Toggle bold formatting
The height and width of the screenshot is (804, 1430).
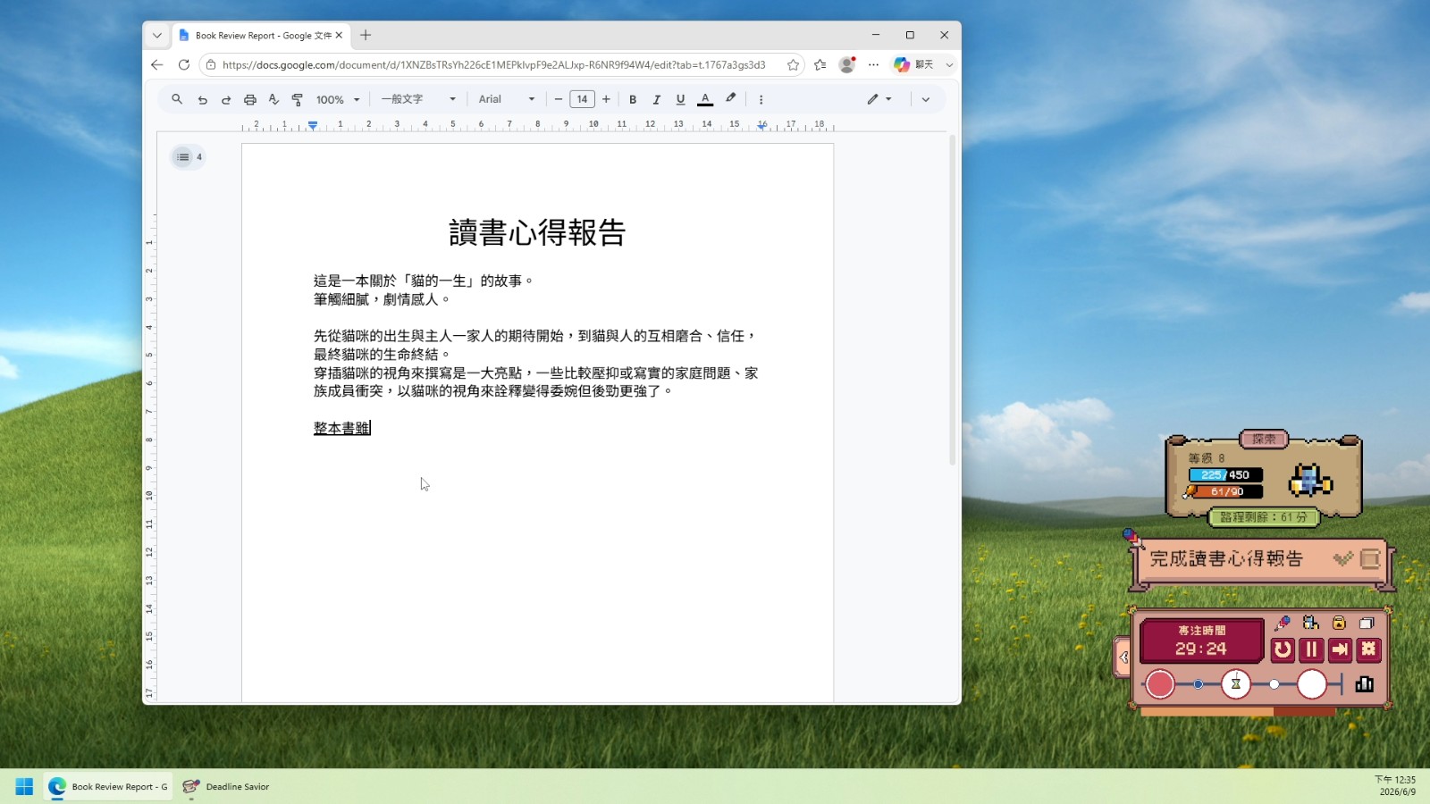coord(633,99)
